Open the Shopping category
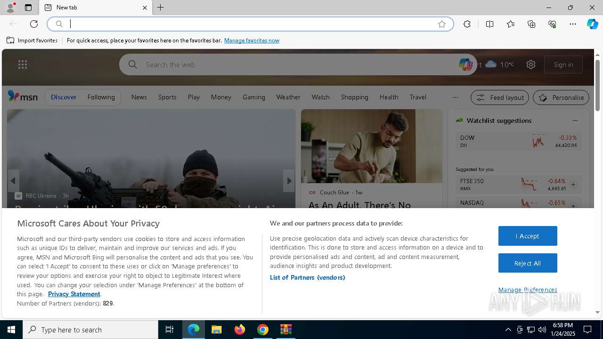Image resolution: width=603 pixels, height=339 pixels. point(354,97)
